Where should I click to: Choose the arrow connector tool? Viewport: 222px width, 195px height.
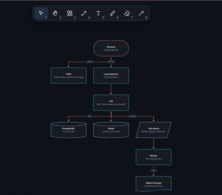point(84,13)
